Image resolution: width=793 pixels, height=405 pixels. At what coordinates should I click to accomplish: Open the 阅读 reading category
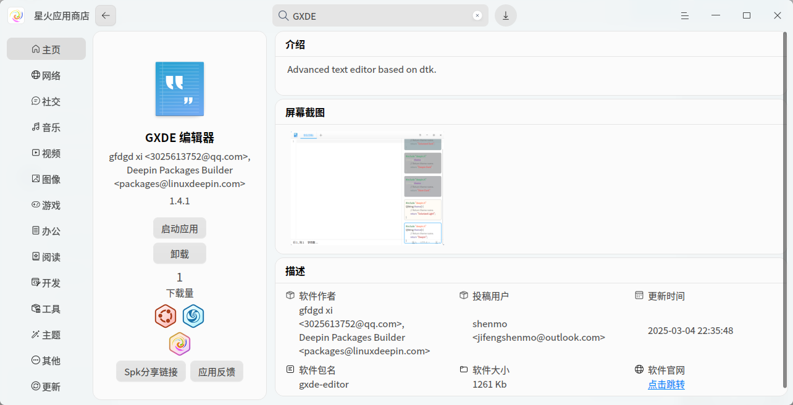point(46,257)
